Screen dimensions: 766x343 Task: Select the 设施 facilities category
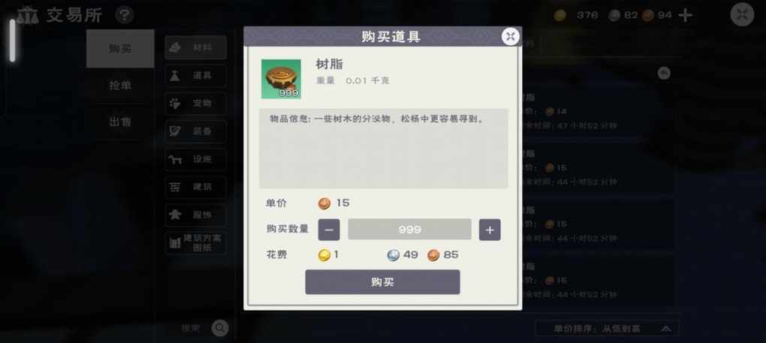[195, 159]
